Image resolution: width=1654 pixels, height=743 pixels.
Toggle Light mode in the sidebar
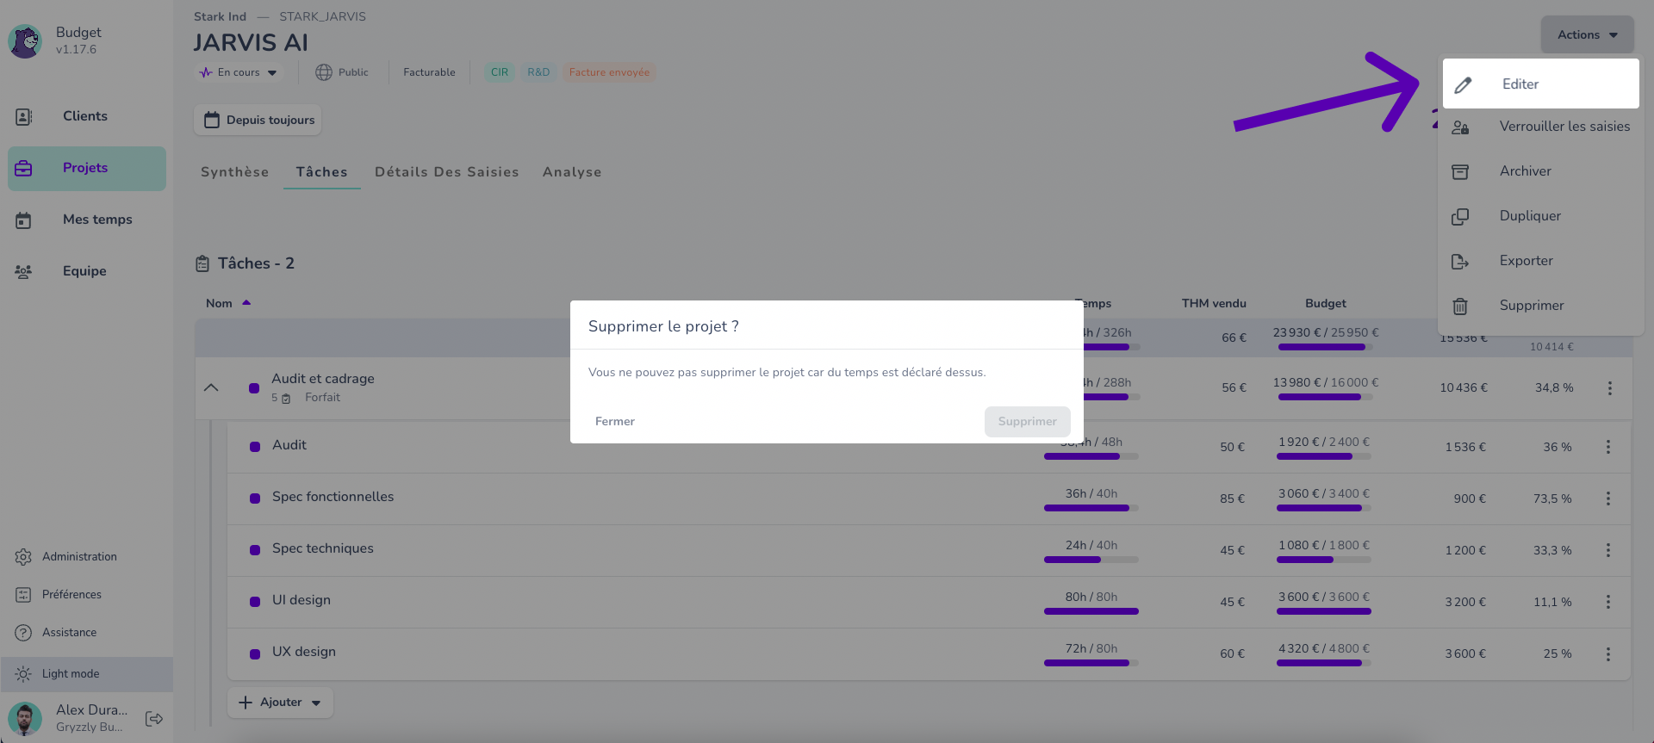tap(86, 674)
